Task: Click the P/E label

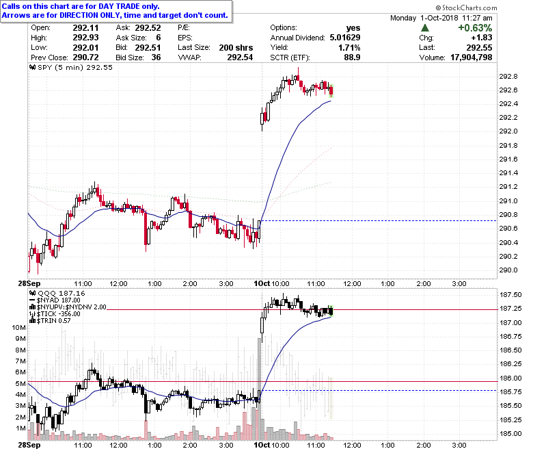Action: [184, 28]
